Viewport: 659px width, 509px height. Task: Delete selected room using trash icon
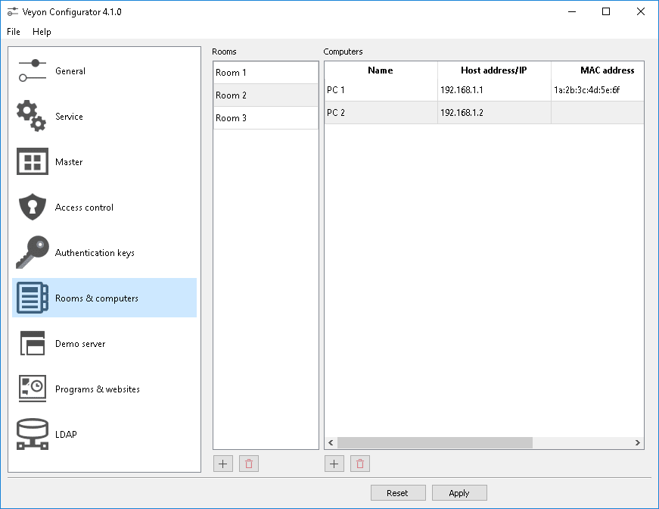click(248, 463)
